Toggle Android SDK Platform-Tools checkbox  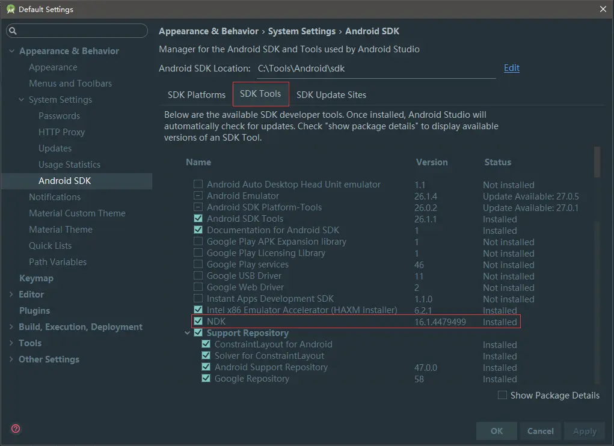click(x=198, y=207)
